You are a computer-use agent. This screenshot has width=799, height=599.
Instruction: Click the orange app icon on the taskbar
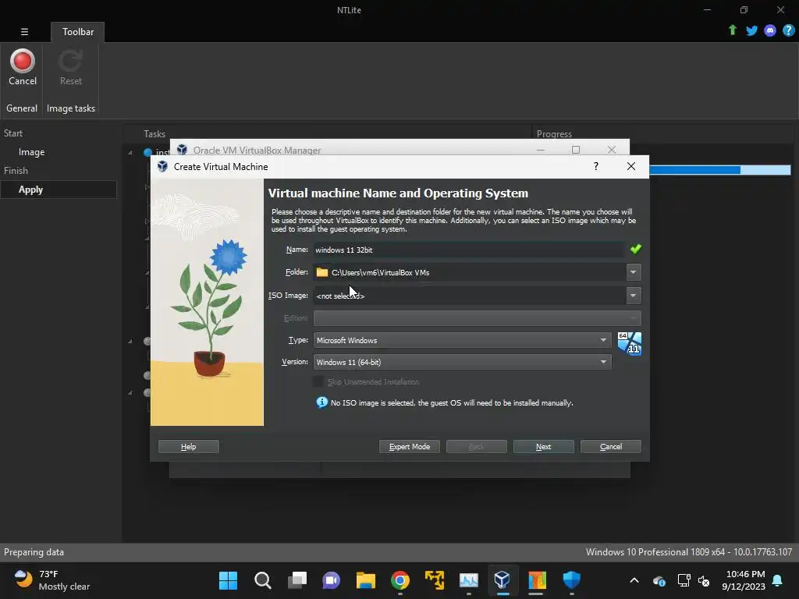[x=537, y=580]
